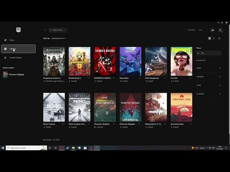Select the Library sidebar item

click(x=18, y=49)
